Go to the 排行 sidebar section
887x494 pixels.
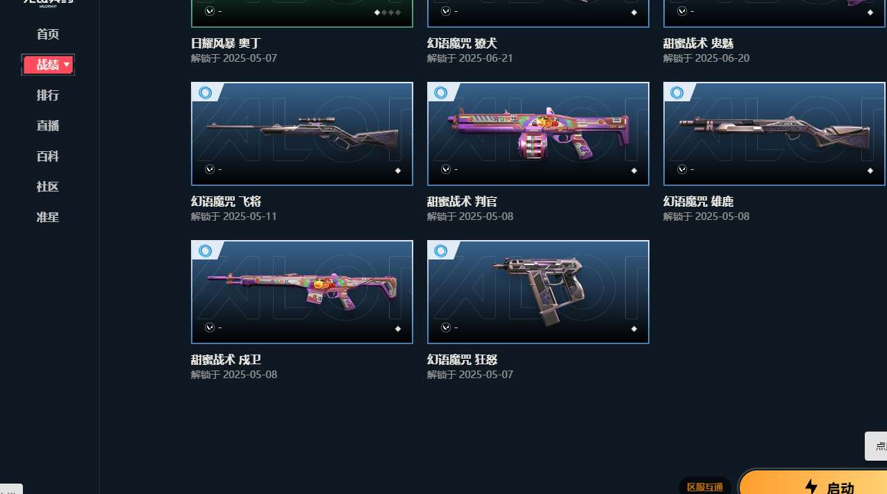[48, 95]
